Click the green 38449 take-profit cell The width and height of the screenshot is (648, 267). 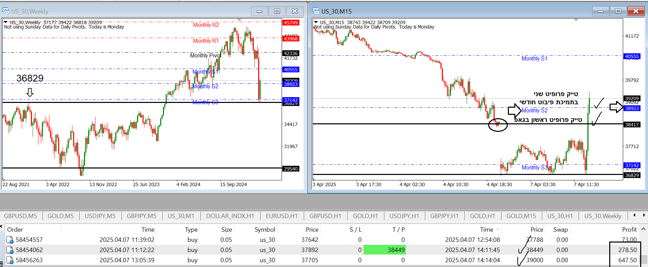(385, 250)
